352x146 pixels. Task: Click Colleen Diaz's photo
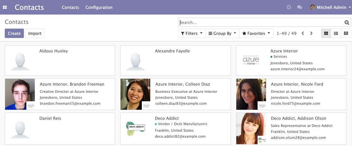pyautogui.click(x=136, y=94)
